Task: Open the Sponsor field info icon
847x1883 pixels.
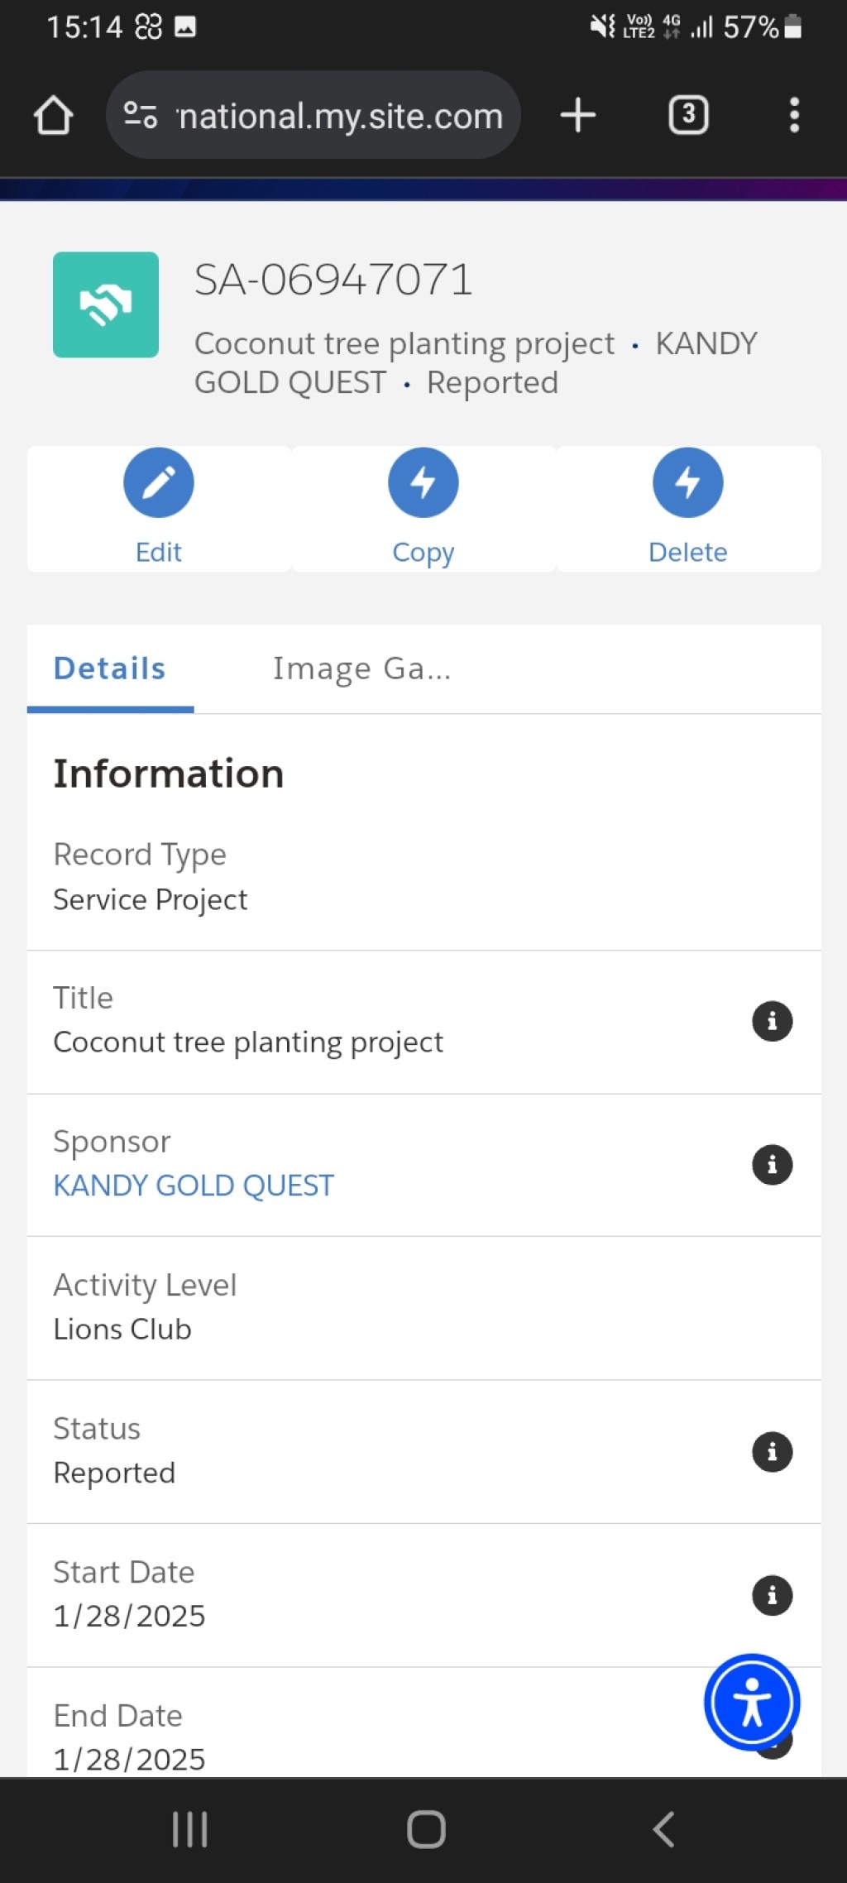Action: tap(773, 1165)
